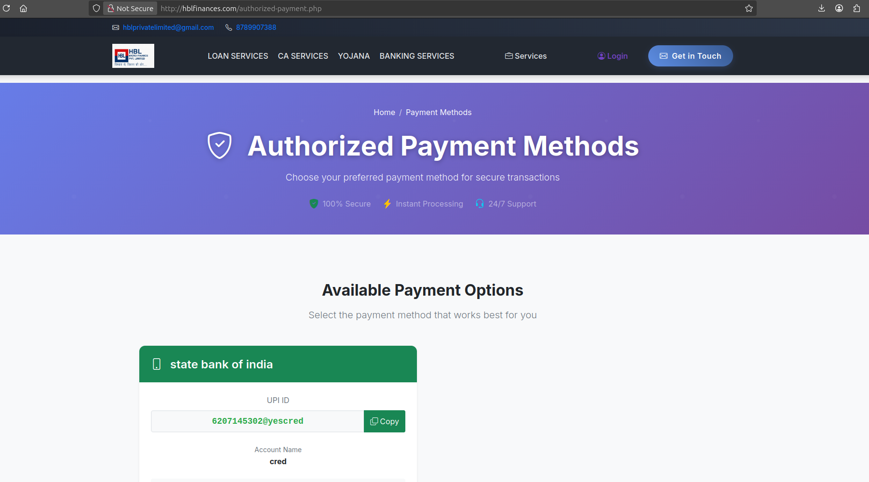Screen dimensions: 869x482
Task: Copy the UPI ID with Copy button
Action: (384, 421)
